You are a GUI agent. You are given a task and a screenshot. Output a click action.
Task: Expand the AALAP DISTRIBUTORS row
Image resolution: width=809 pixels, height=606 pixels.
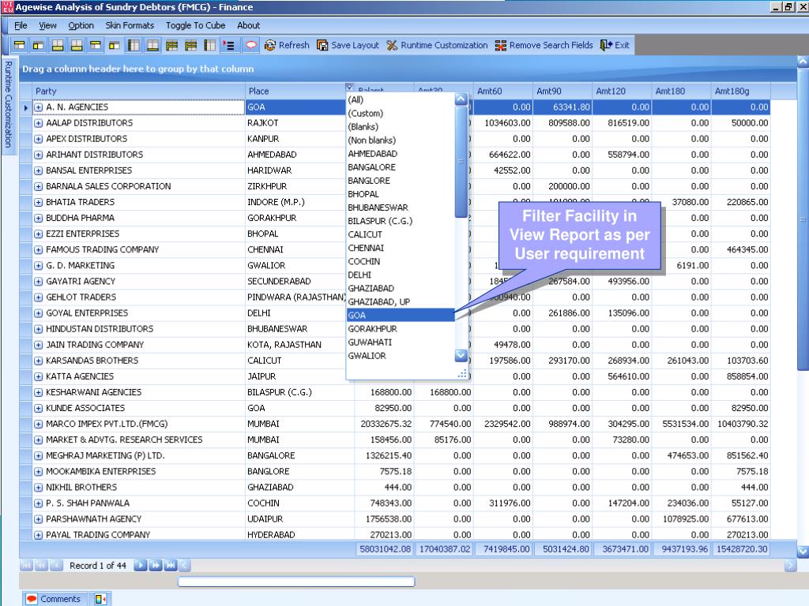[x=38, y=123]
